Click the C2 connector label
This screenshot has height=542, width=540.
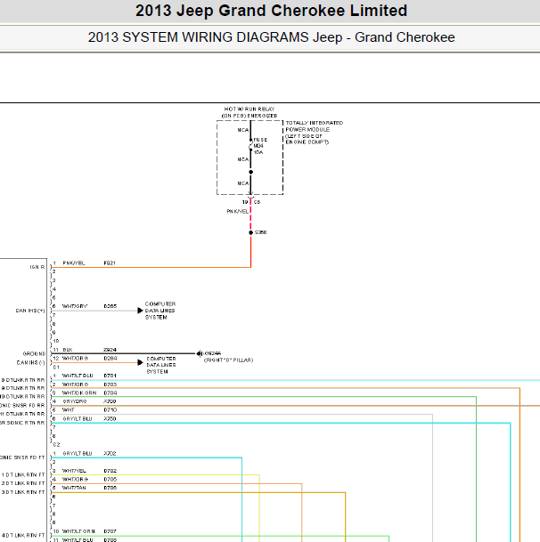tap(56, 445)
